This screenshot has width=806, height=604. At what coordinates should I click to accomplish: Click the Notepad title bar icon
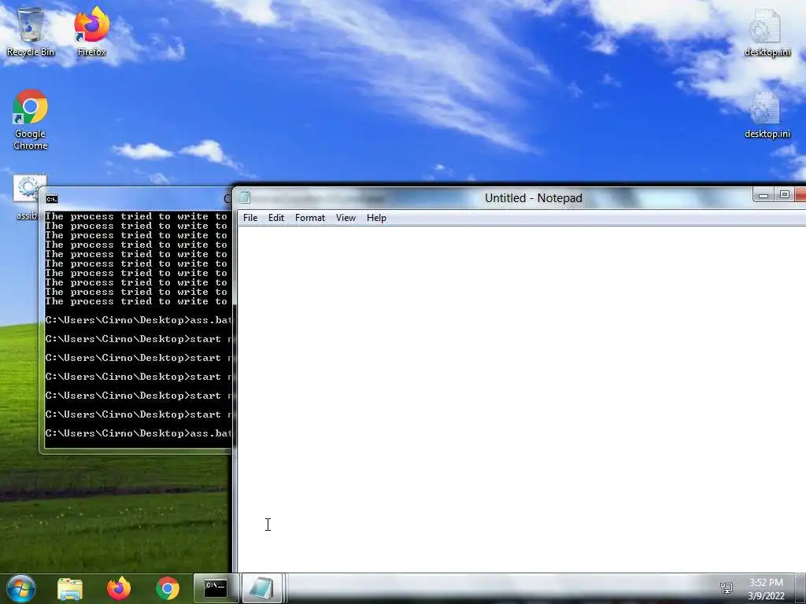[246, 197]
